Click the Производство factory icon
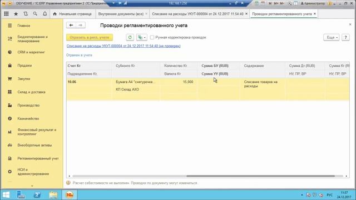The width and height of the screenshot is (356, 200). [x=10, y=105]
